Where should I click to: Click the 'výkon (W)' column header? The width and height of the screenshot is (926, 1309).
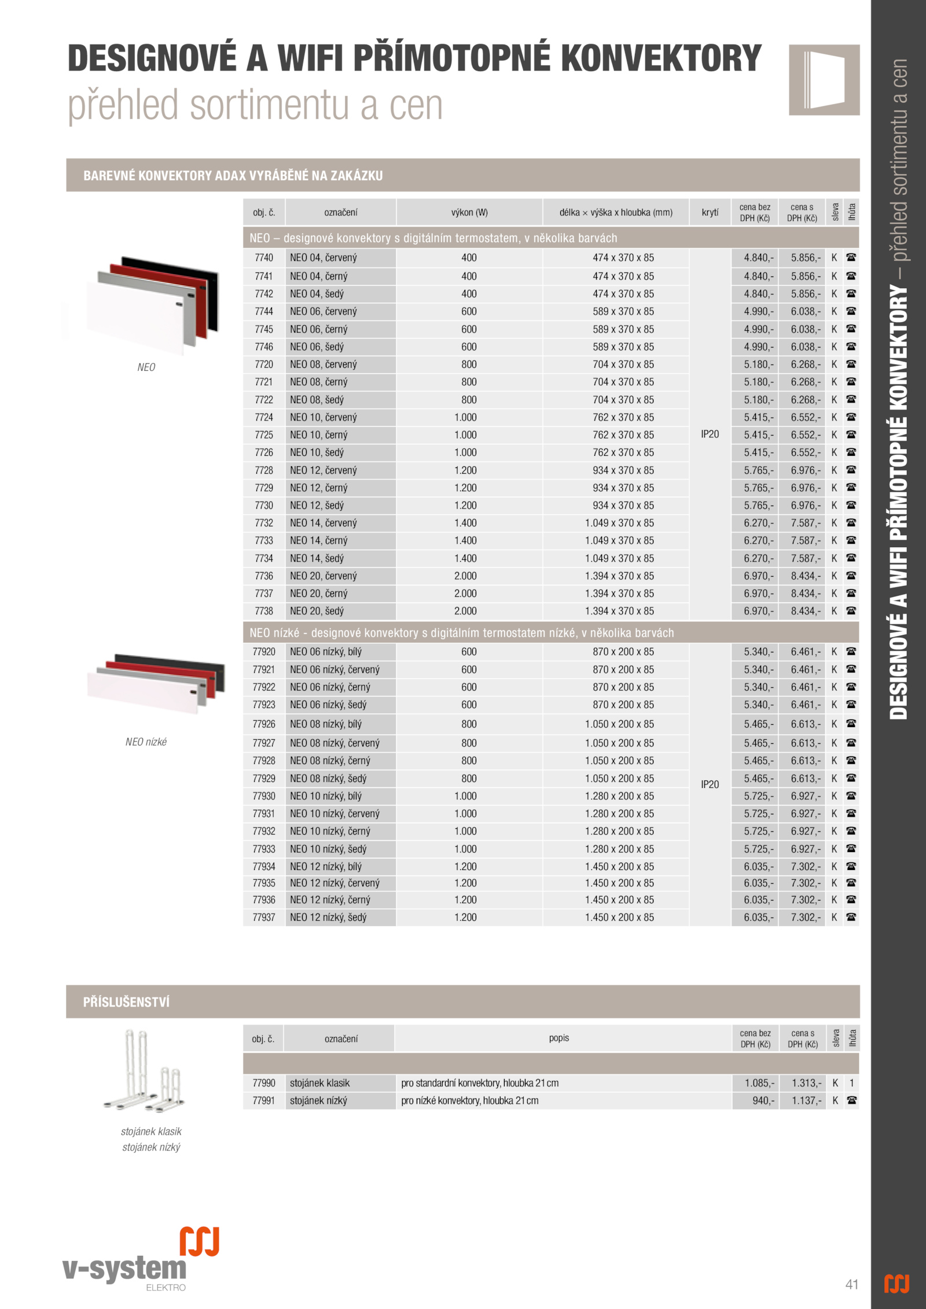tap(469, 212)
